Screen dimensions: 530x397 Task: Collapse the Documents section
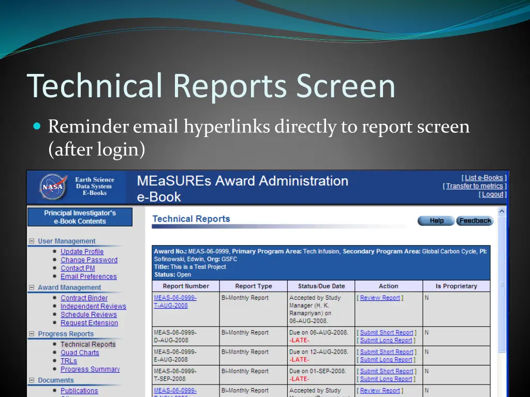32,380
